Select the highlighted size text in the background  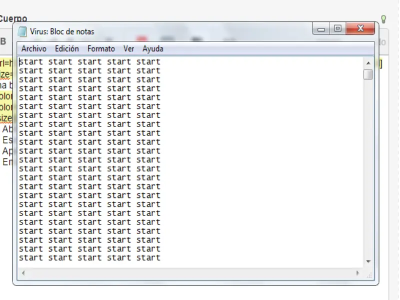pyautogui.click(x=5, y=117)
